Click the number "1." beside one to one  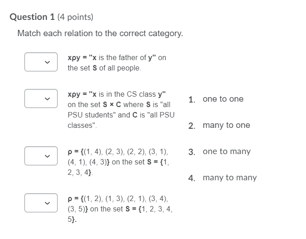point(192,100)
